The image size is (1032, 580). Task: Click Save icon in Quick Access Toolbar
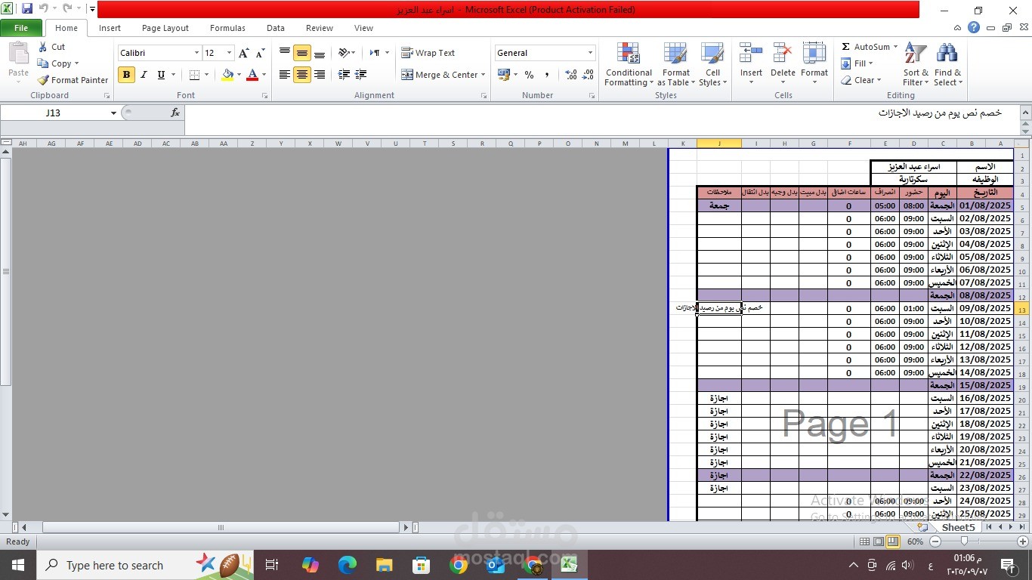point(27,9)
